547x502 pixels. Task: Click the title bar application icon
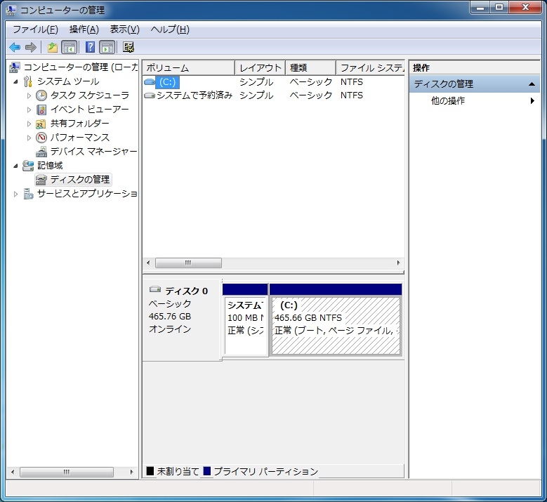[x=11, y=10]
